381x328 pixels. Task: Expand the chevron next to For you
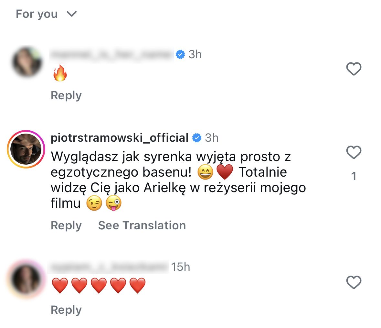pyautogui.click(x=72, y=14)
